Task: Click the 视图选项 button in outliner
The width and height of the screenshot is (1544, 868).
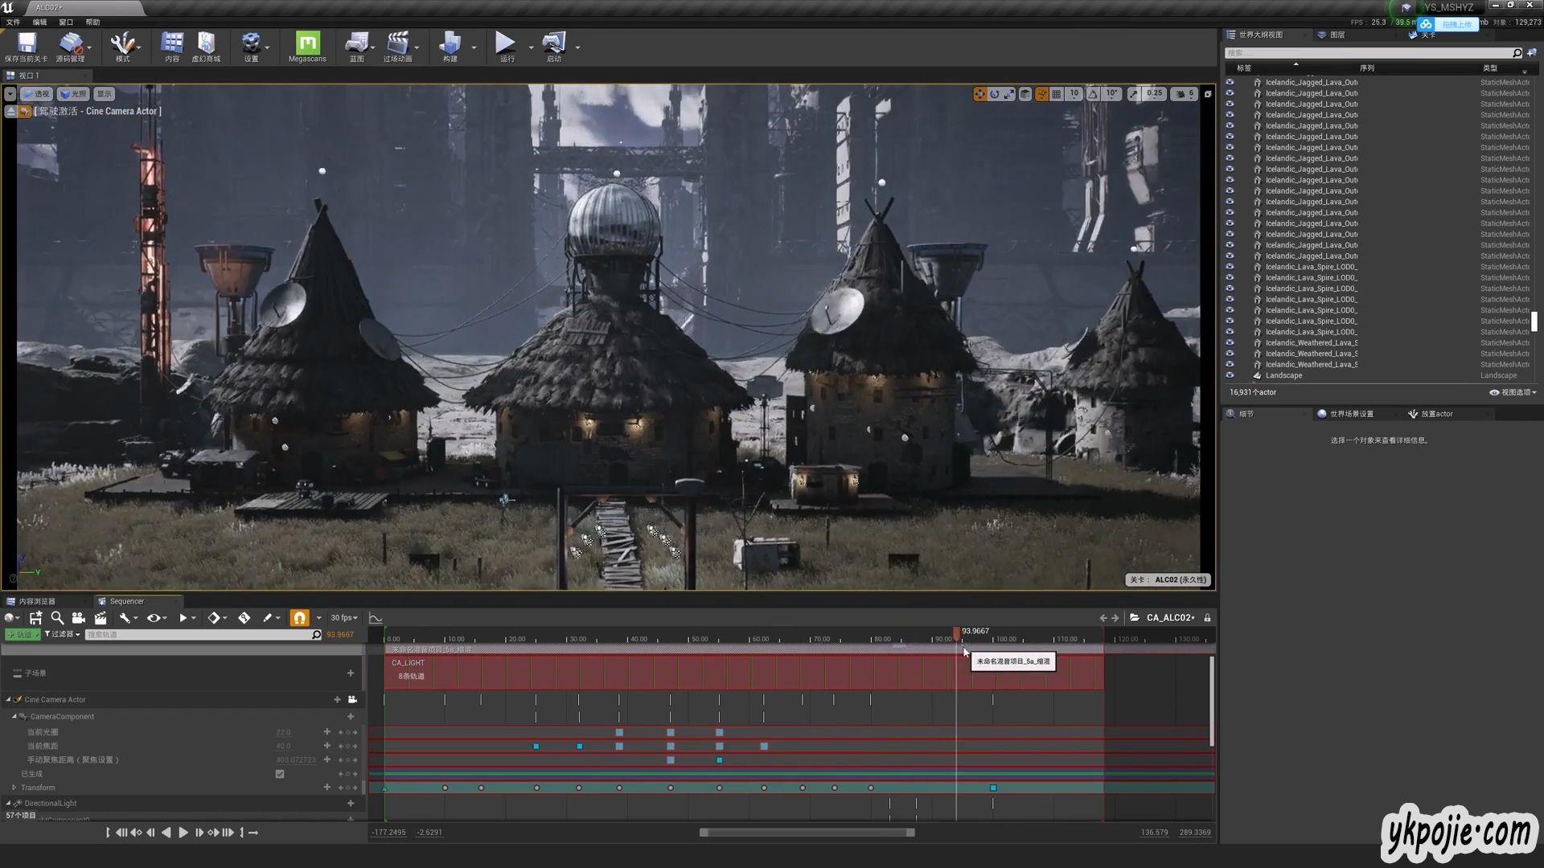Action: click(x=1513, y=392)
